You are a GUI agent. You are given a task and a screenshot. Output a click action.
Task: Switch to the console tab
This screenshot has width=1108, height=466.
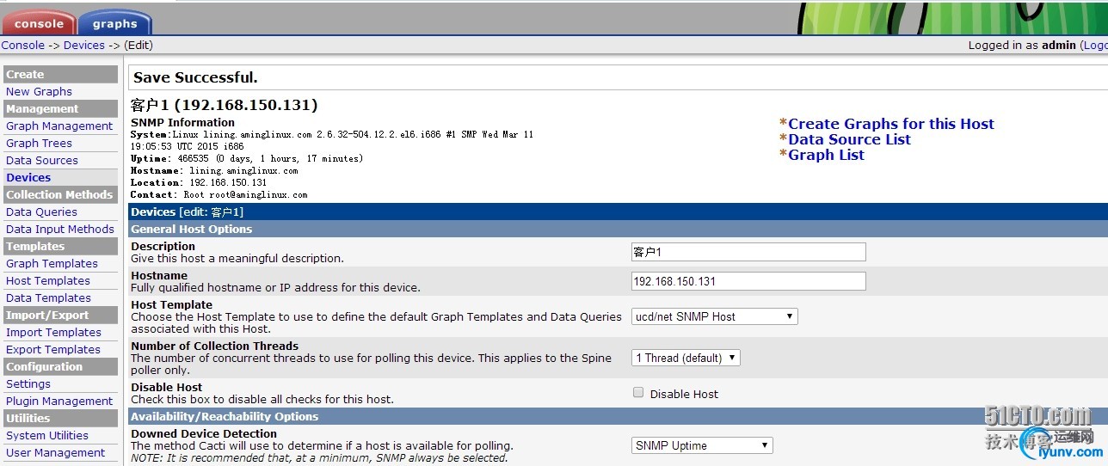tap(38, 23)
